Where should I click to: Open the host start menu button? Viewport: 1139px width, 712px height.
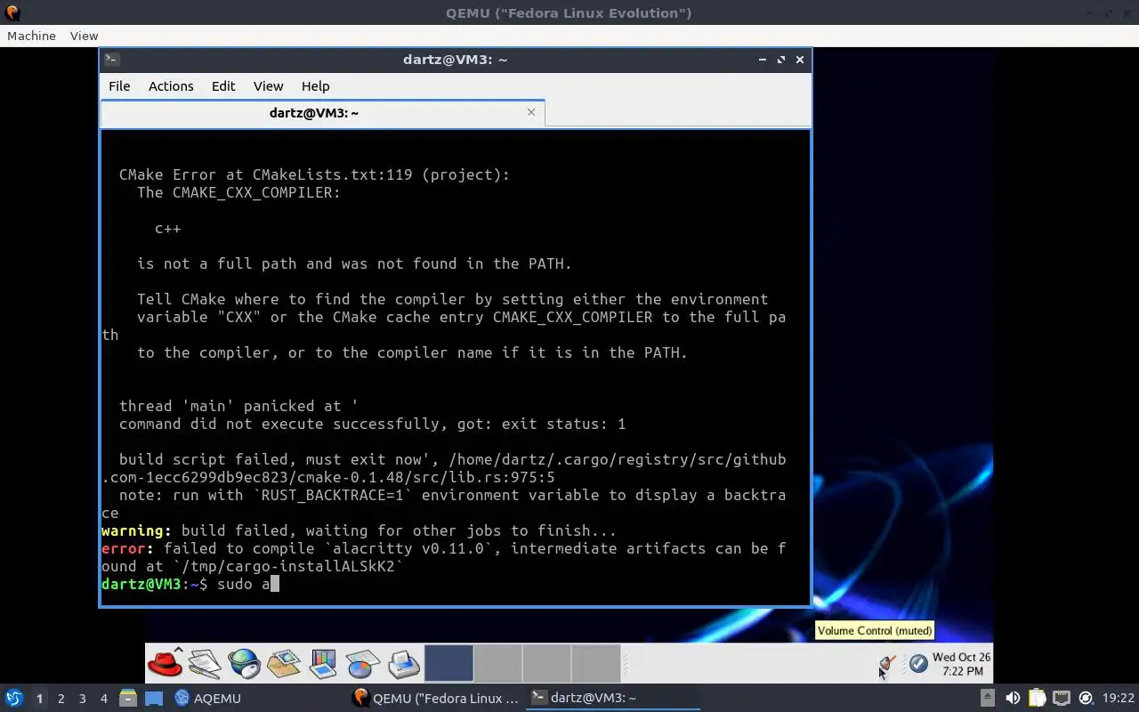pyautogui.click(x=13, y=698)
